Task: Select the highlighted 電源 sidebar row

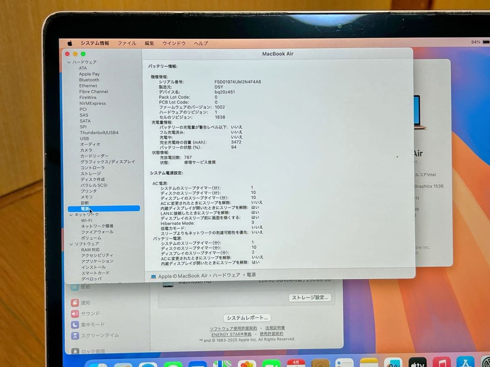Action: click(x=104, y=208)
